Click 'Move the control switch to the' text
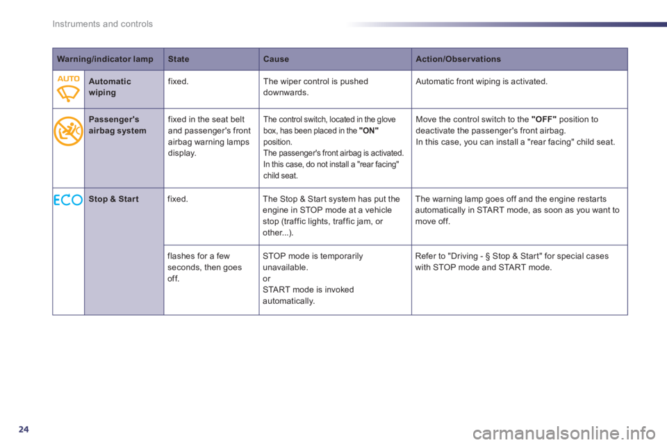The image size is (667, 445). [472, 120]
